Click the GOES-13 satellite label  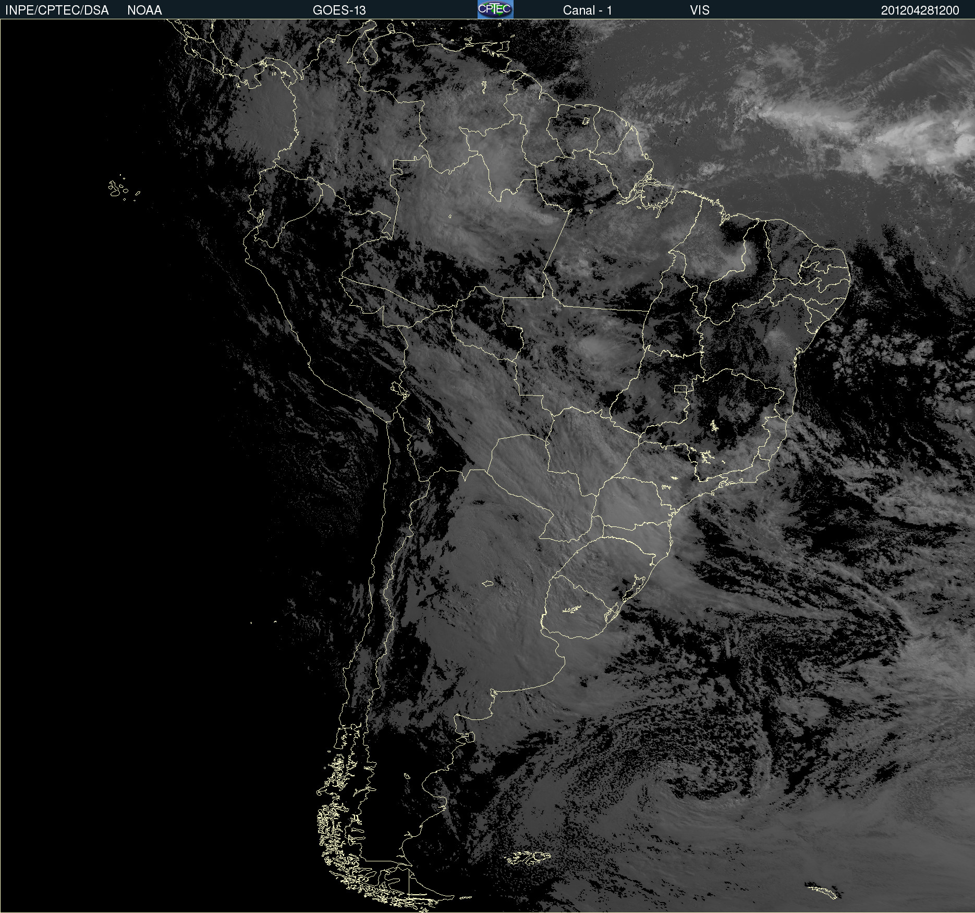coord(339,10)
